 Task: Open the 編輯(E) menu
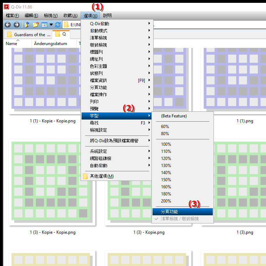pyautogui.click(x=31, y=16)
